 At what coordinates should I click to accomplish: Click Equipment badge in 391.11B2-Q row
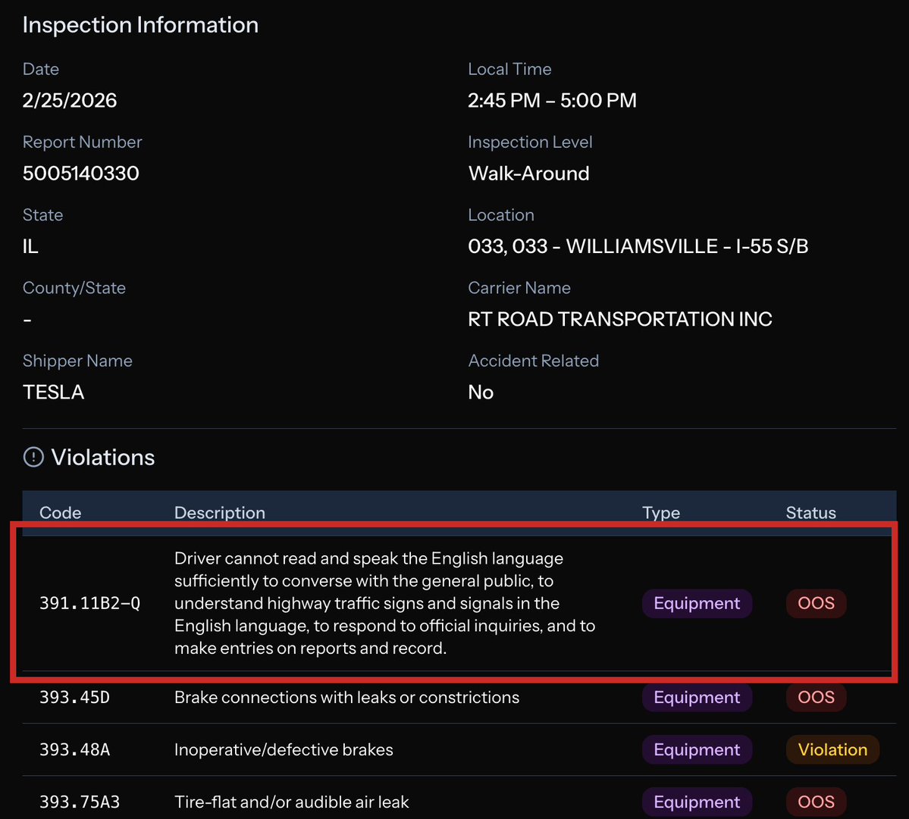tap(697, 604)
